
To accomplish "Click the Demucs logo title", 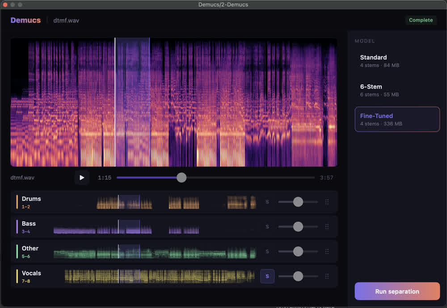I will click(x=25, y=20).
